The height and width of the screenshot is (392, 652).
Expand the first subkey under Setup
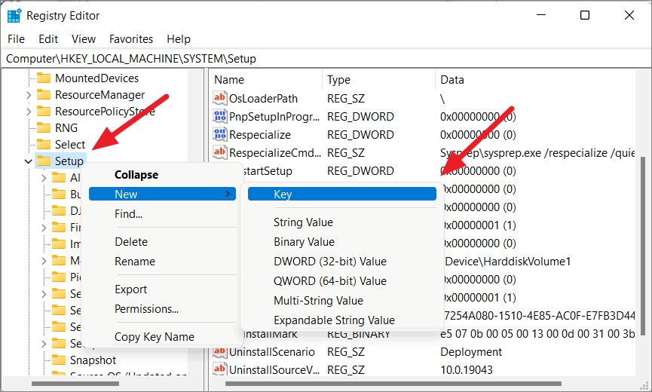coord(44,178)
